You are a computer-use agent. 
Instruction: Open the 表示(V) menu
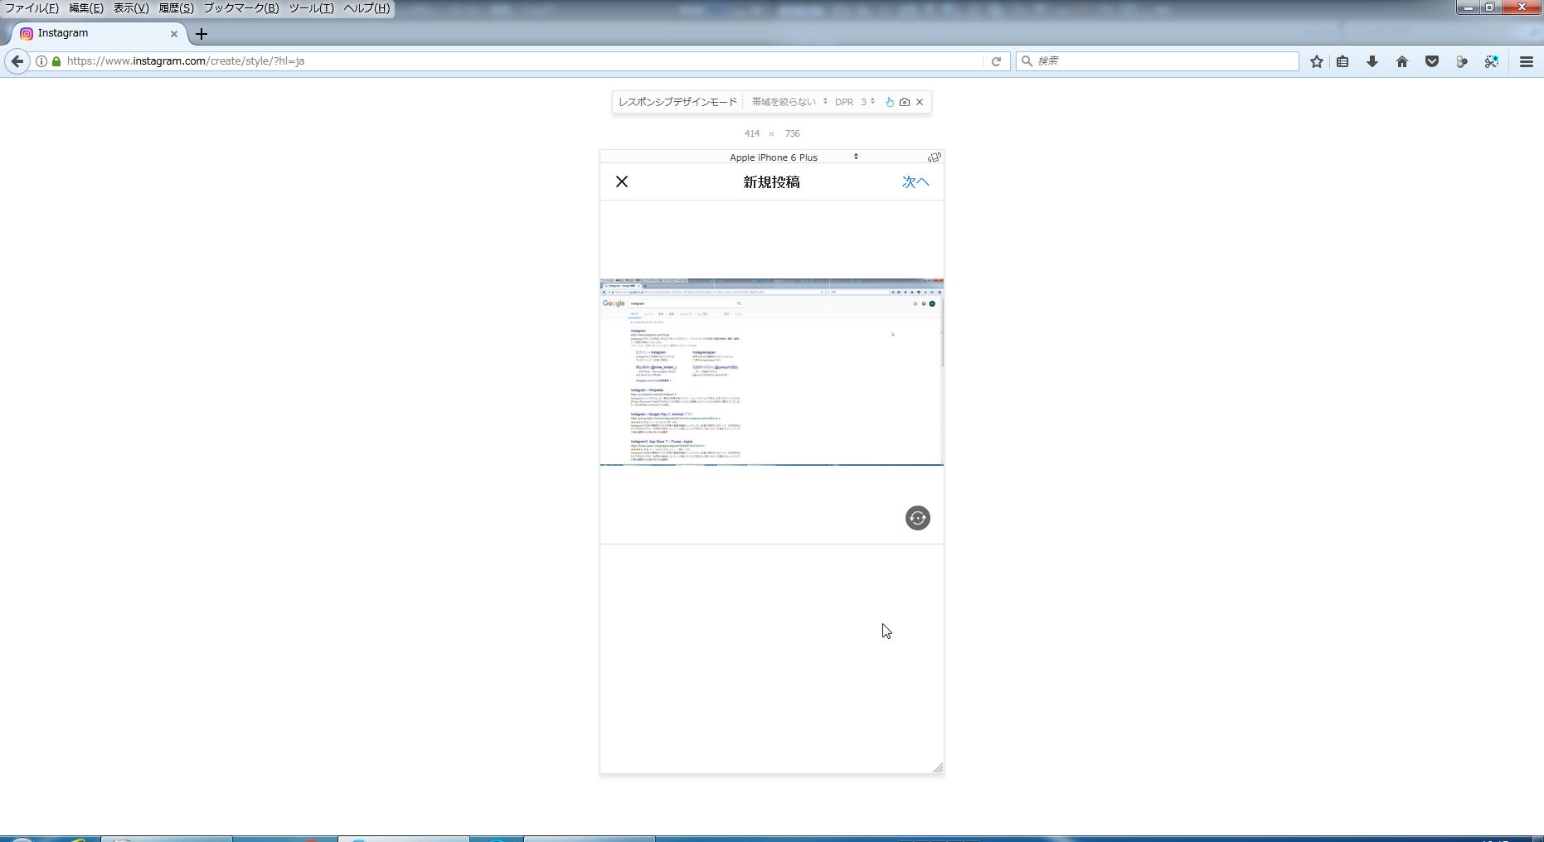[131, 8]
